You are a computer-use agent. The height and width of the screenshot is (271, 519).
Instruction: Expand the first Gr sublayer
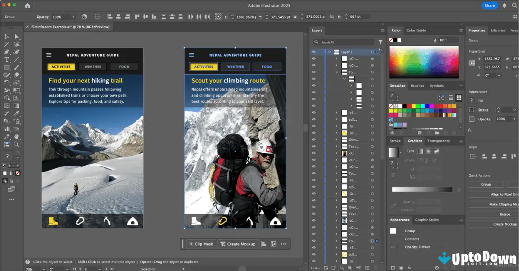click(336, 58)
